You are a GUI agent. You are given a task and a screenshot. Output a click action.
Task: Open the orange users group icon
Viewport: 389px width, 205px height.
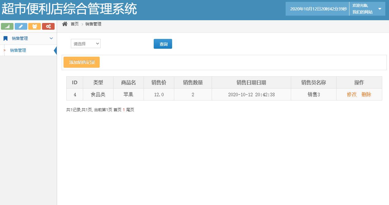coord(34,26)
